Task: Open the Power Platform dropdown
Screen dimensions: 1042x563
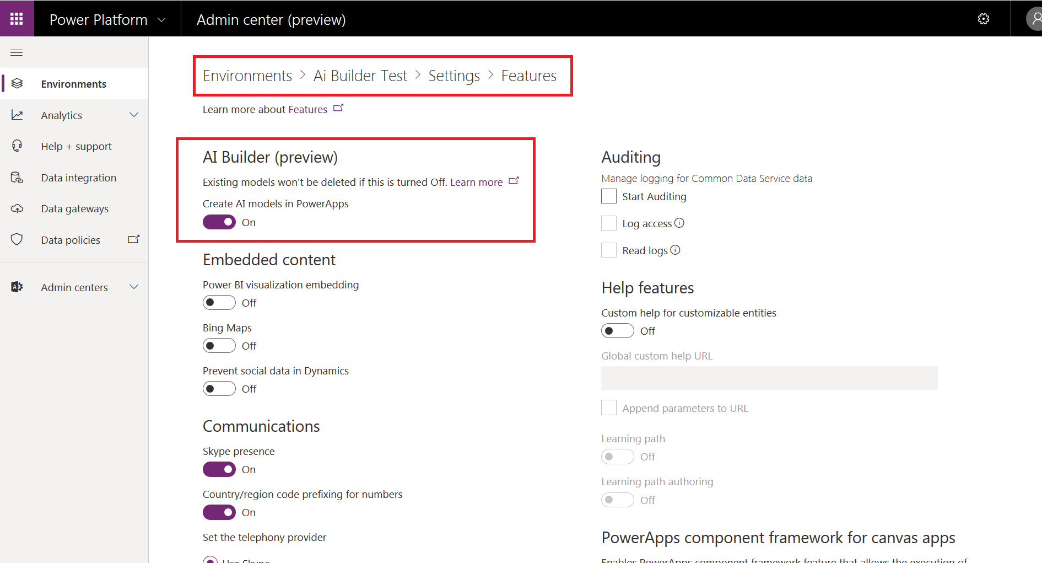Action: click(x=161, y=20)
